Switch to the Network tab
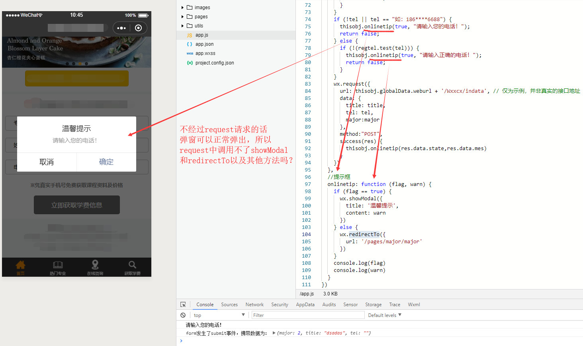The image size is (583, 346). [254, 305]
